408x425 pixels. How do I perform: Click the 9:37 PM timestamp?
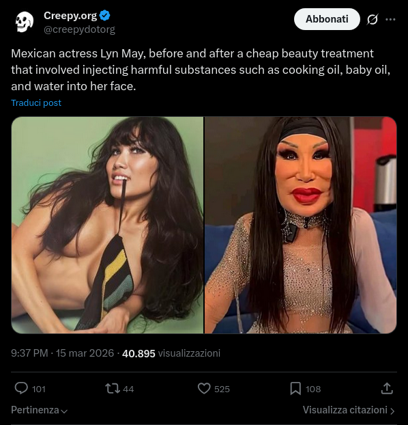pos(29,353)
